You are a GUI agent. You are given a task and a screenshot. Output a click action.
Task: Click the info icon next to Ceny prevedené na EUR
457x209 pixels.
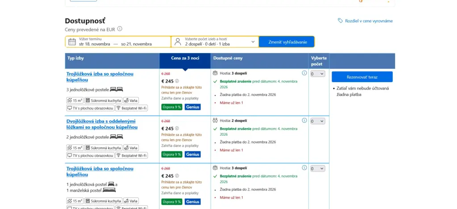[x=120, y=29]
